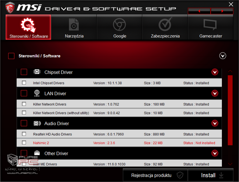
Task: Click the 'Size : 3 MB' value
Action: coord(152,83)
